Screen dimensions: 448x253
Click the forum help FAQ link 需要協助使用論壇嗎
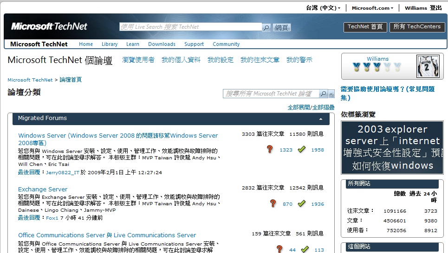coord(388,93)
